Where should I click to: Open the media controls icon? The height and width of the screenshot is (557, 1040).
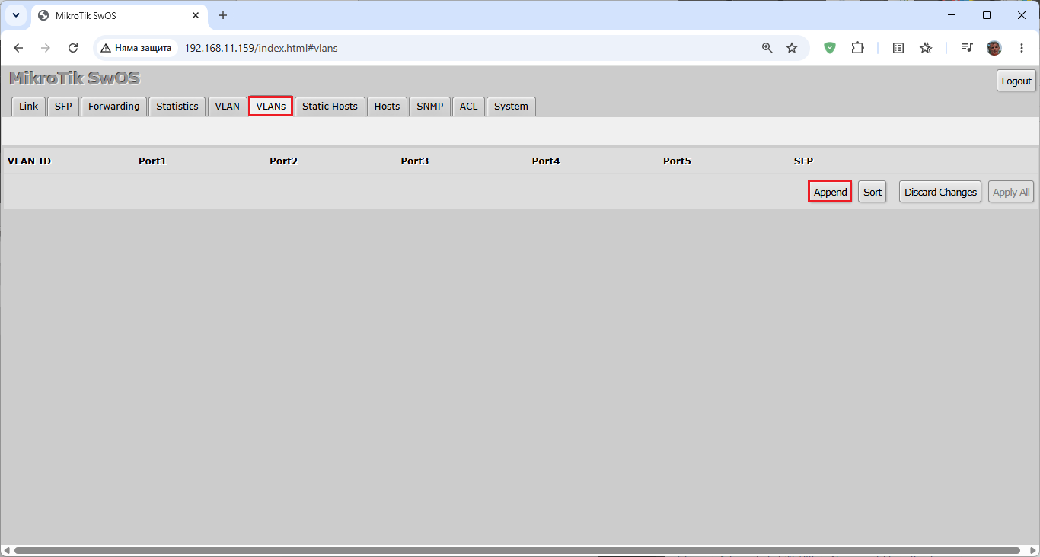coord(967,48)
